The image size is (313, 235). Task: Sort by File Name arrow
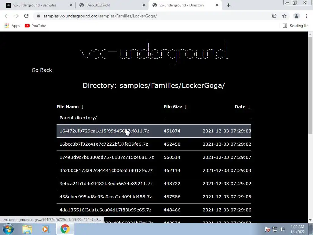(82, 107)
